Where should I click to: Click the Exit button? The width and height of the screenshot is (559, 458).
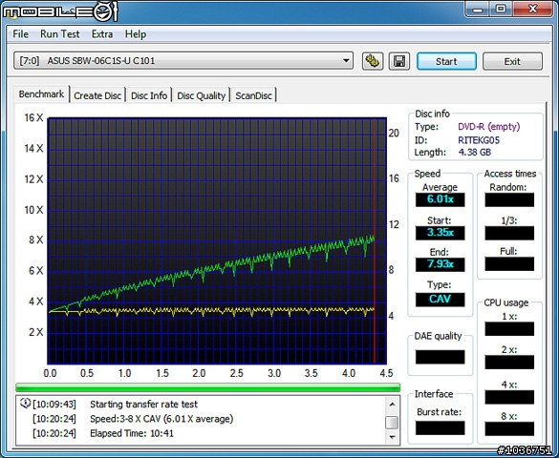512,61
